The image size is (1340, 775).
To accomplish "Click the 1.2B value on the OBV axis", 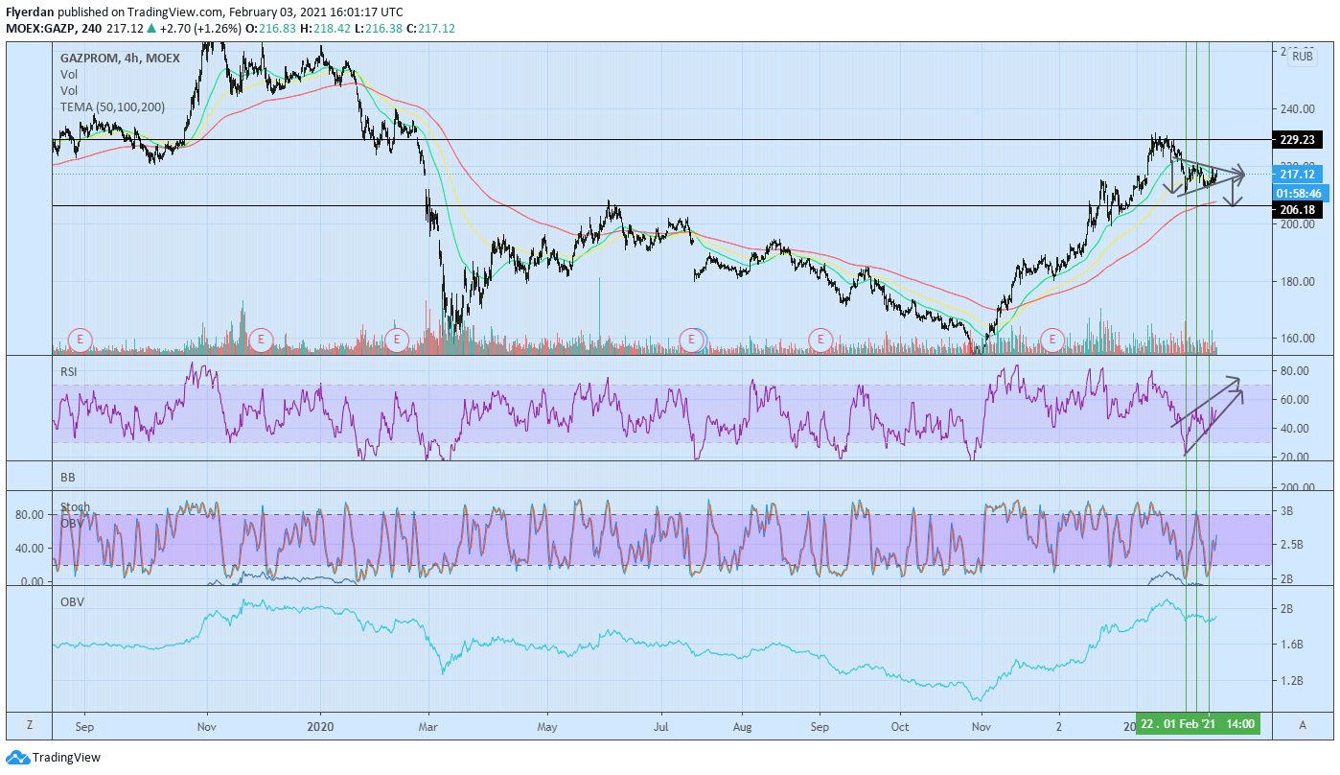I will pos(1290,681).
